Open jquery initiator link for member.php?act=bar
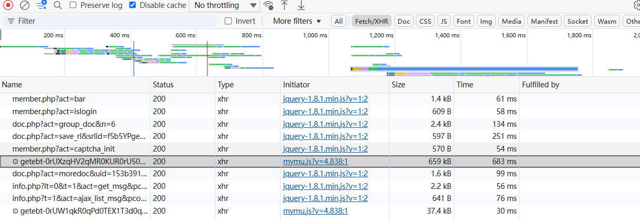 (325, 99)
